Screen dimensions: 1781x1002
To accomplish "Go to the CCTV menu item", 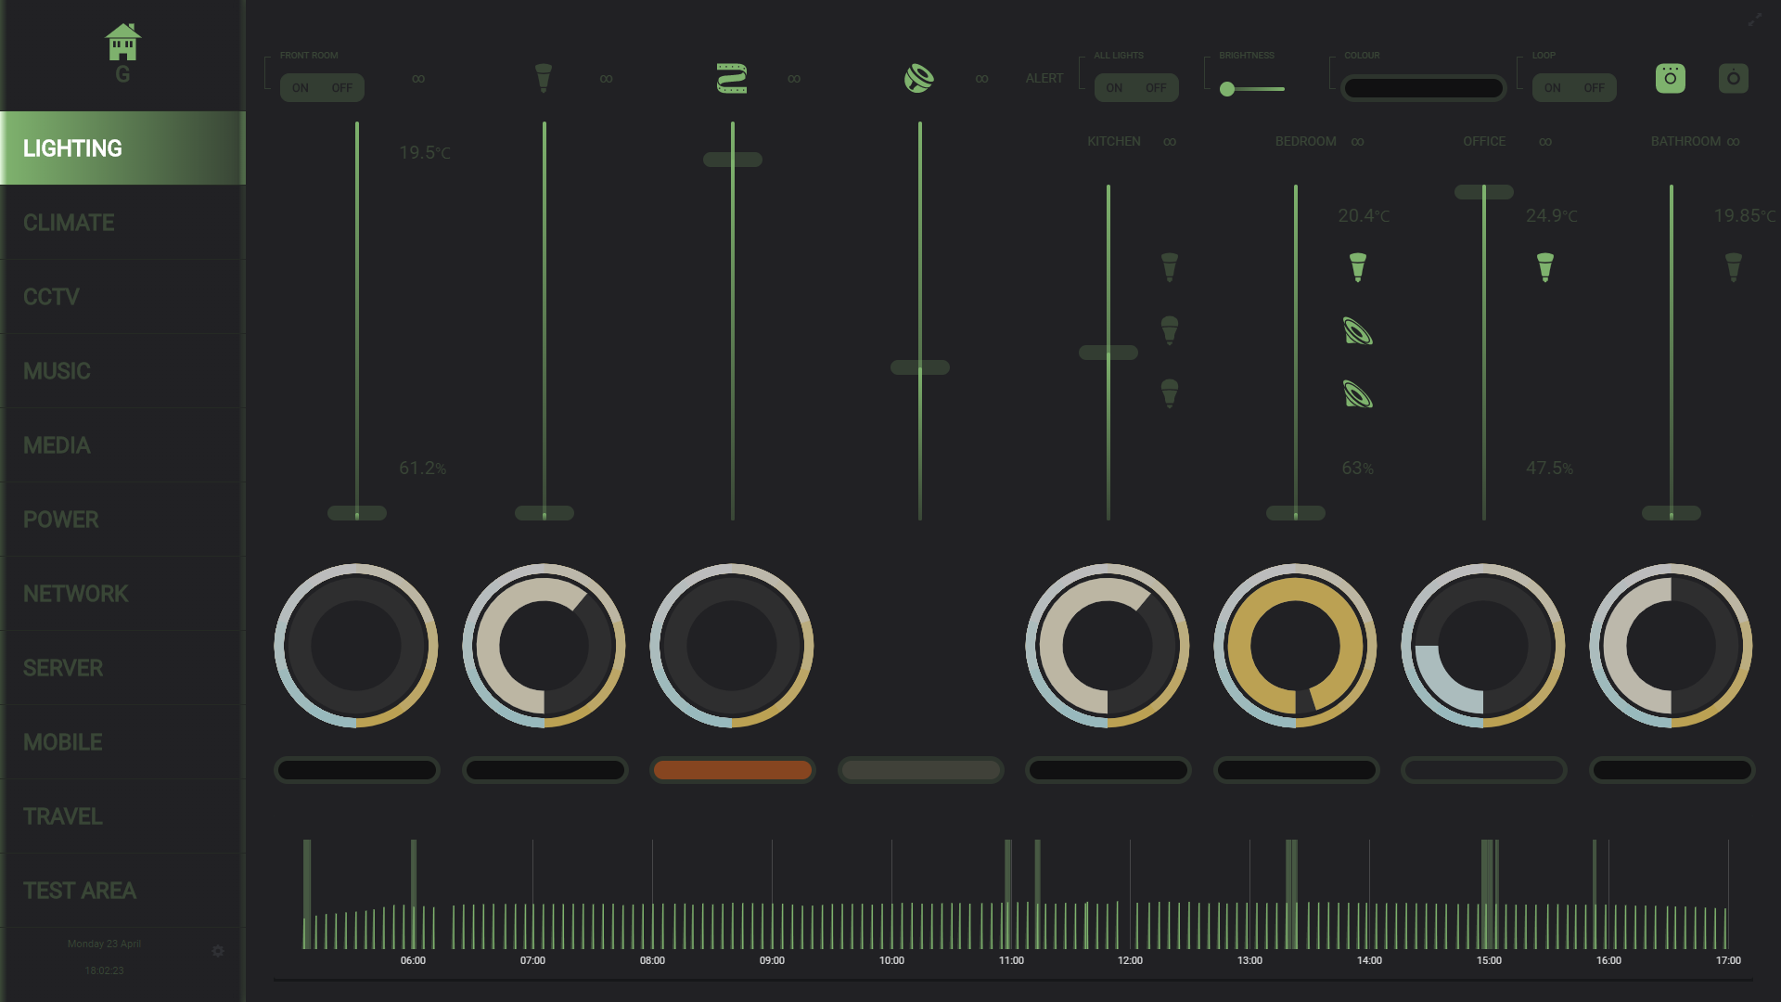I will (x=51, y=297).
